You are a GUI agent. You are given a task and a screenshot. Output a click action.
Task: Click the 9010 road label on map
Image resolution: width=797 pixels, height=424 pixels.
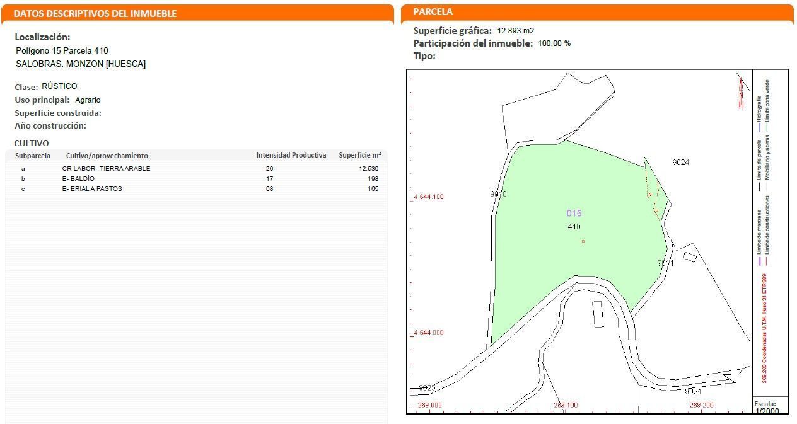498,194
